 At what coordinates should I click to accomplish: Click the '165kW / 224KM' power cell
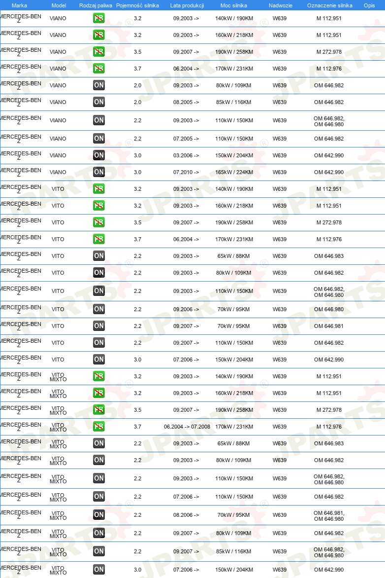click(234, 172)
